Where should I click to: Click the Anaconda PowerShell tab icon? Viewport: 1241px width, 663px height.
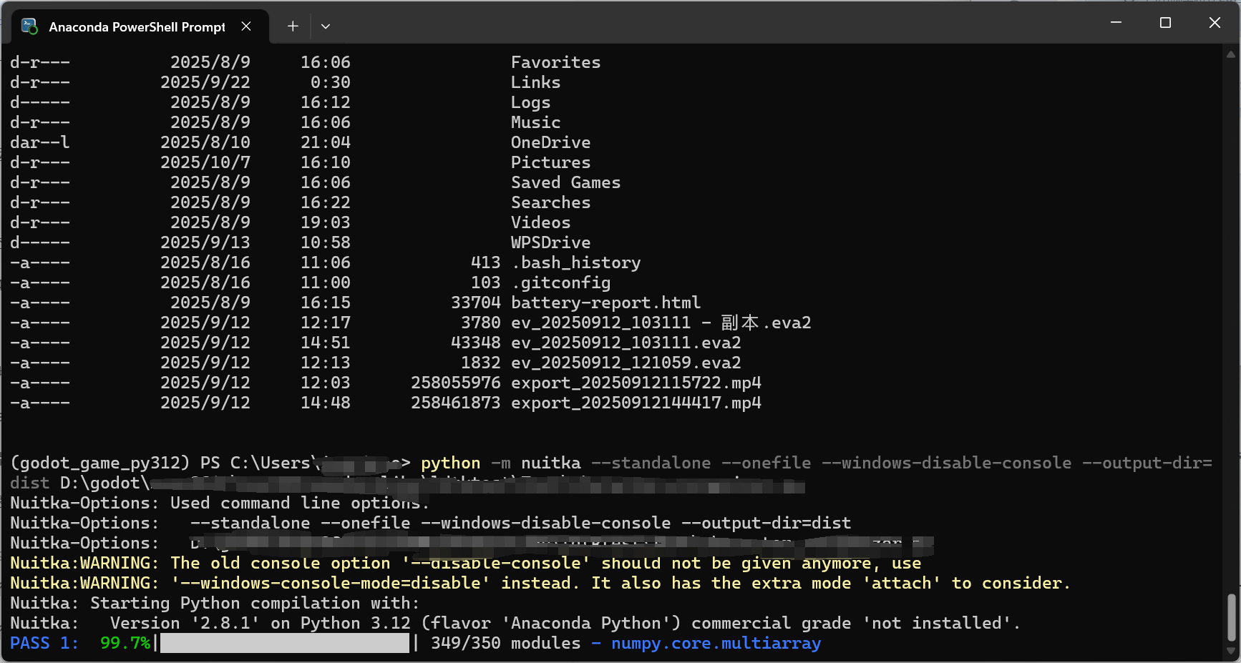click(29, 26)
